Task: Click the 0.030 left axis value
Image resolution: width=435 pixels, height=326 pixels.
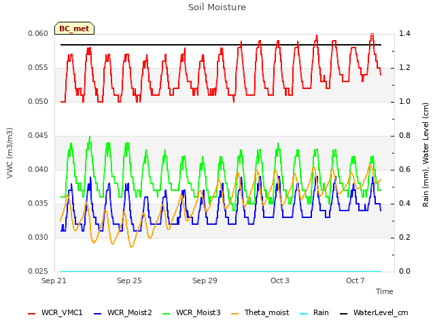Action: point(38,237)
